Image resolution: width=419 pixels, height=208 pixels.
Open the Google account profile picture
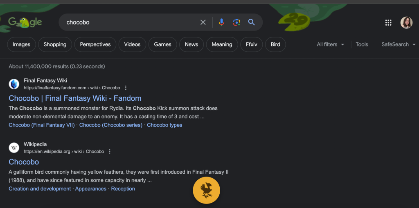[x=406, y=23]
